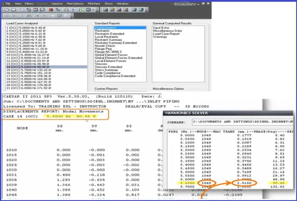Select load case 7 (OCC) 5.3000 Hz
This screenshot has width=297, height=201.
tap(46, 46)
